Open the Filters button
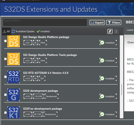 [114, 23]
